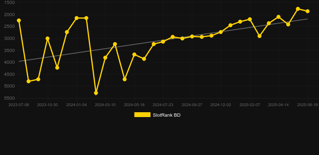Select the first data point at 2023-07-06
Image resolution: width=319 pixels, height=155 pixels.
click(19, 20)
